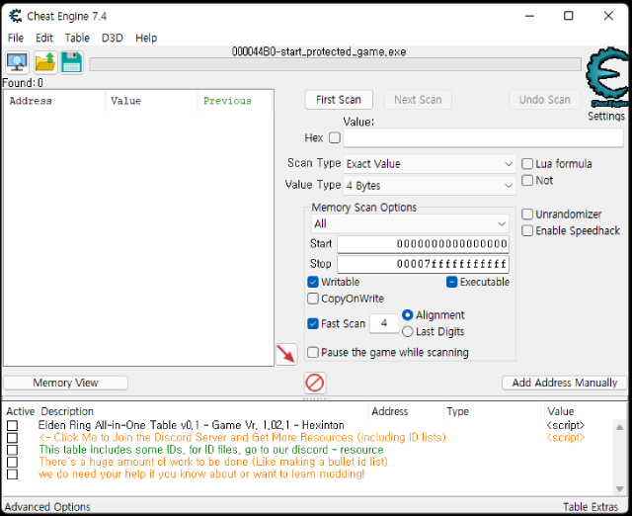The width and height of the screenshot is (632, 516).
Task: Click the cheat table scrollbar down arrow
Action: click(620, 489)
